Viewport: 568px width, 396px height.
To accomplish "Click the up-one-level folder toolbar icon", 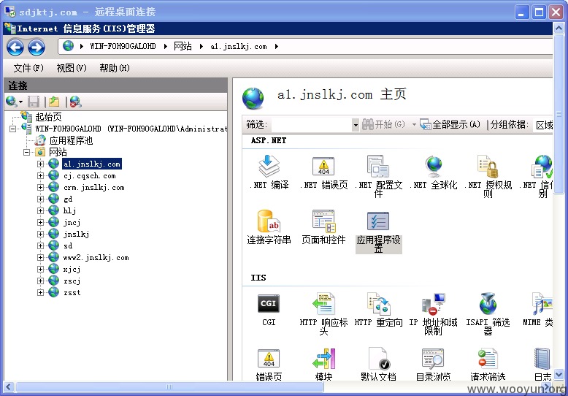I will click(54, 102).
